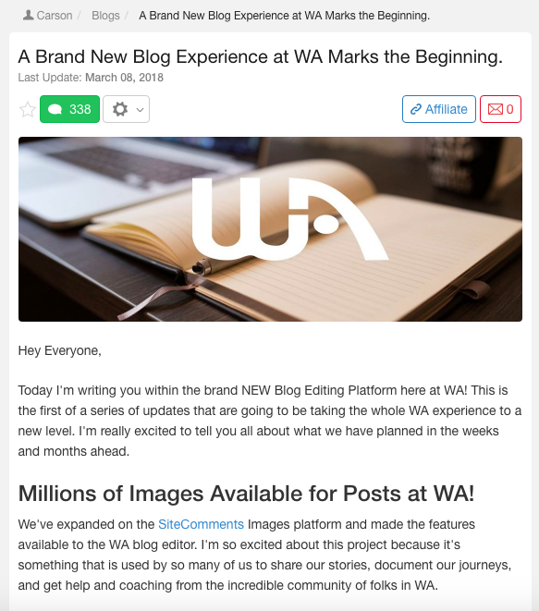Click the chain link icon in Affiliate
Image resolution: width=539 pixels, height=611 pixels.
pos(416,109)
